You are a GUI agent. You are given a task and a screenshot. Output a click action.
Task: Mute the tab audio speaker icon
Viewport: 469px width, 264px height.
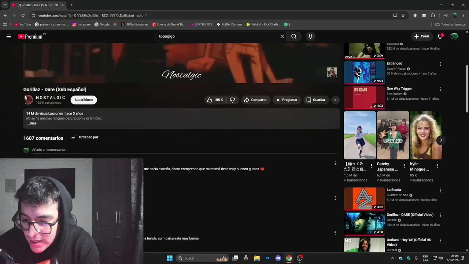tap(56, 5)
